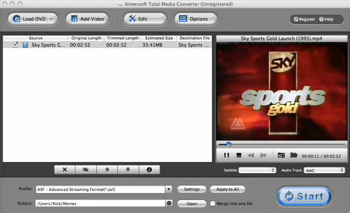350x213 pixels.
Task: Click Apply to All
Action: click(227, 189)
